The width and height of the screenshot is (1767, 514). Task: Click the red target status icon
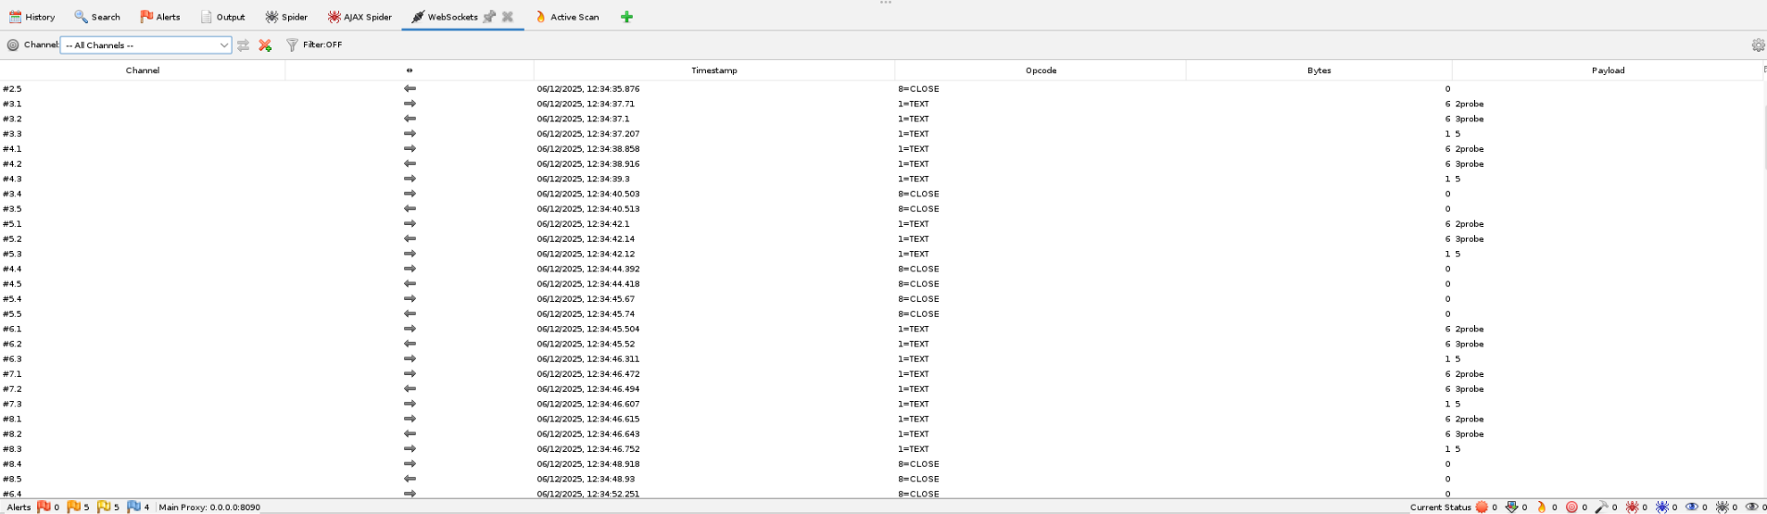tap(1571, 507)
